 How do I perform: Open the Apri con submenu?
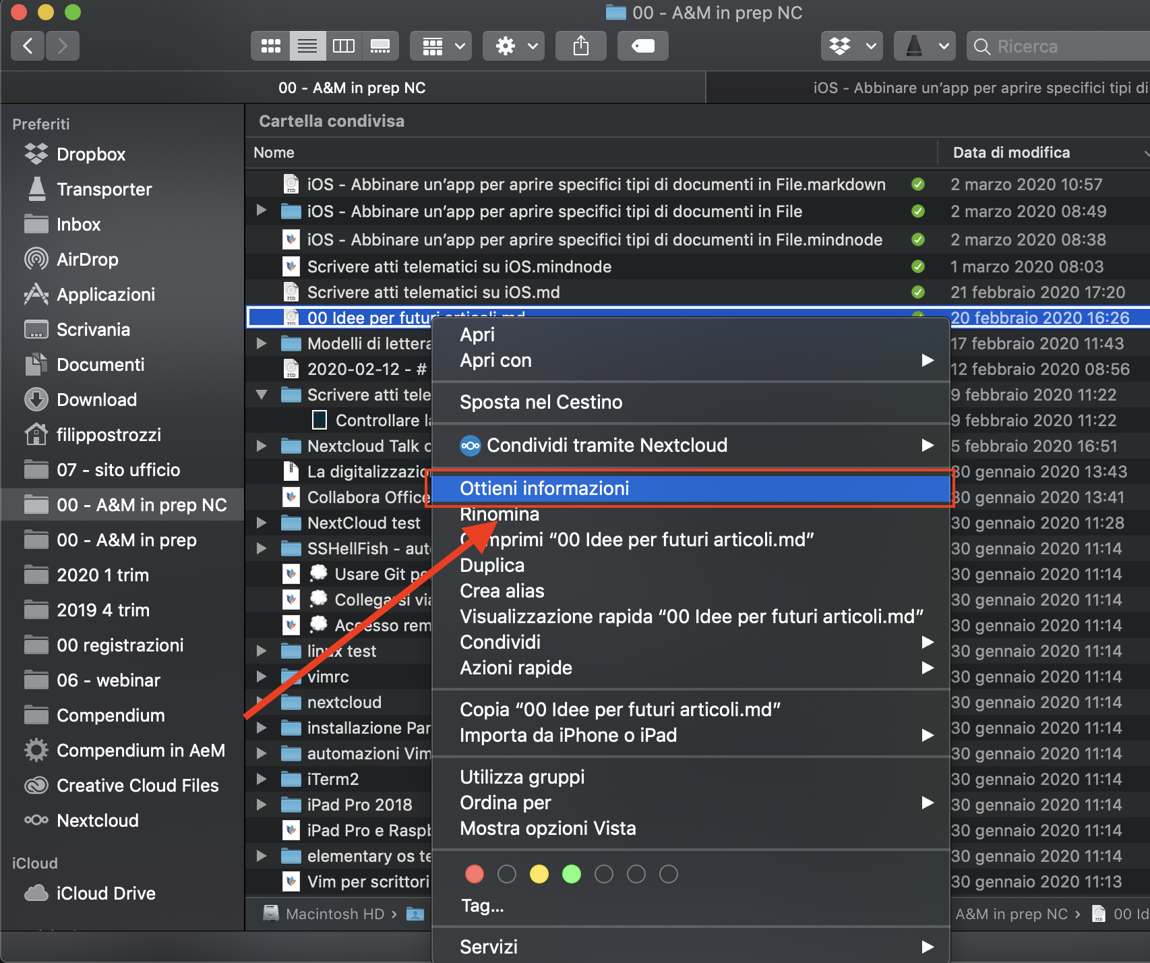(x=690, y=360)
